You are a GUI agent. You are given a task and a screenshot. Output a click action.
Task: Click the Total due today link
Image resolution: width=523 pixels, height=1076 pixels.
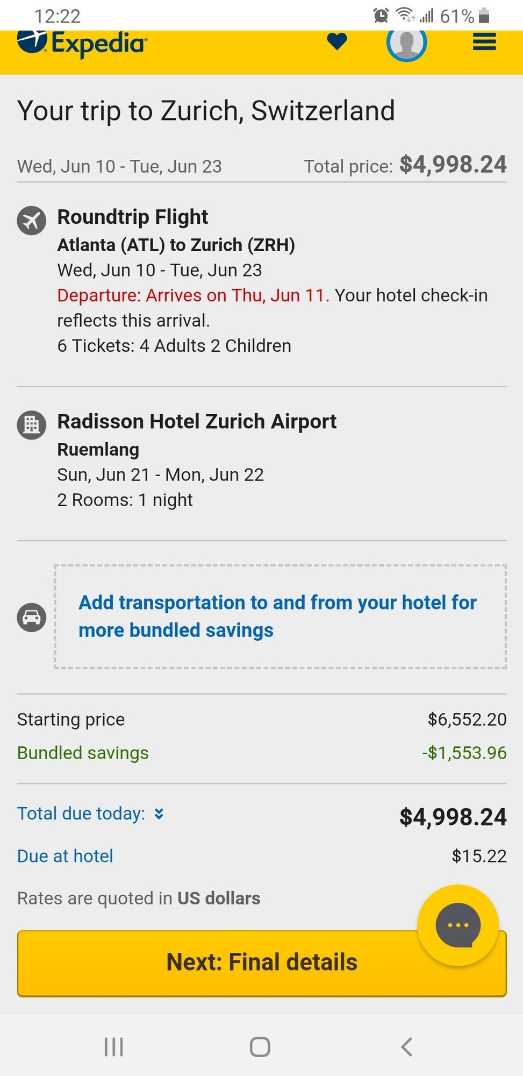click(81, 813)
